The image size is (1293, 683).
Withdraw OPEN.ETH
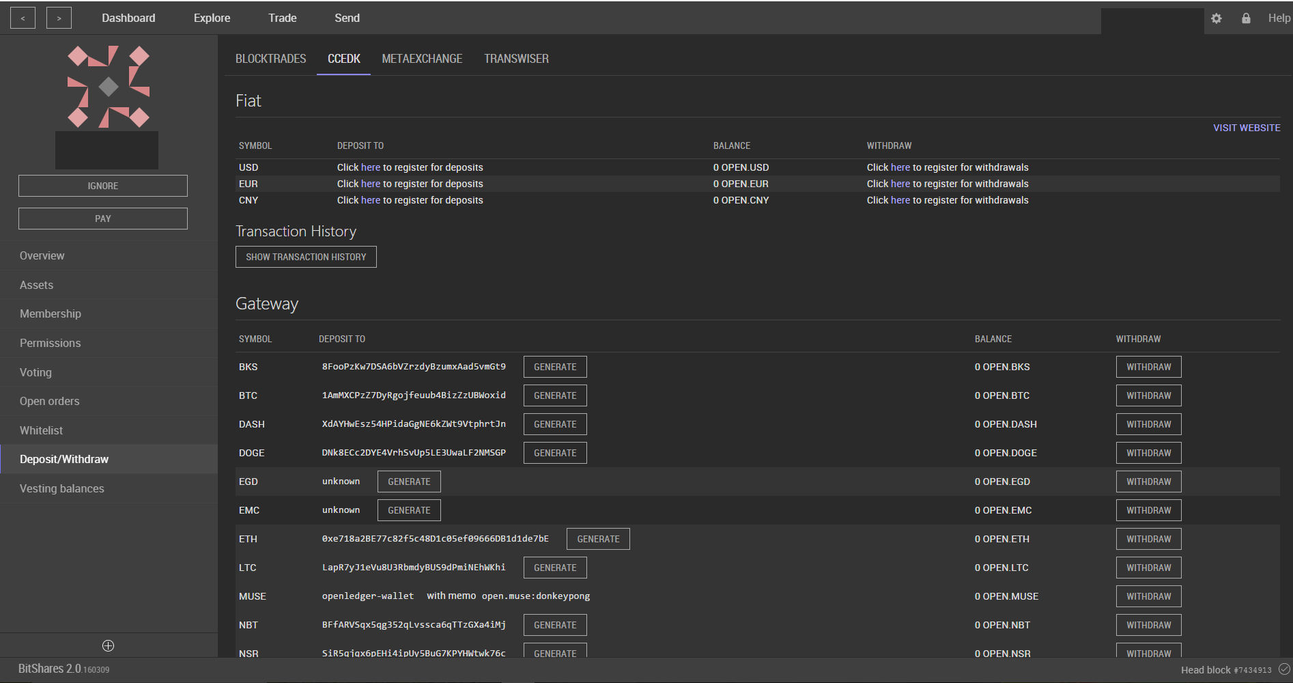click(1149, 539)
